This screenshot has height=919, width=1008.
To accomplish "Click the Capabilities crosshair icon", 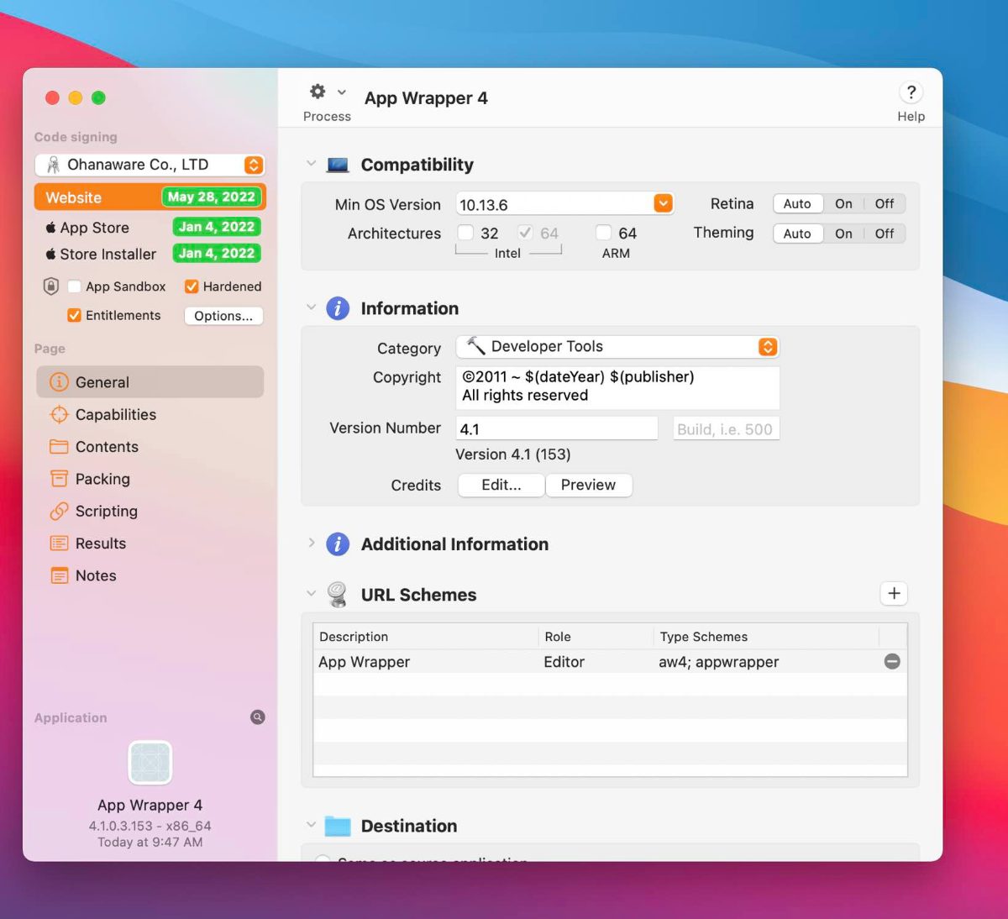I will click(x=59, y=414).
